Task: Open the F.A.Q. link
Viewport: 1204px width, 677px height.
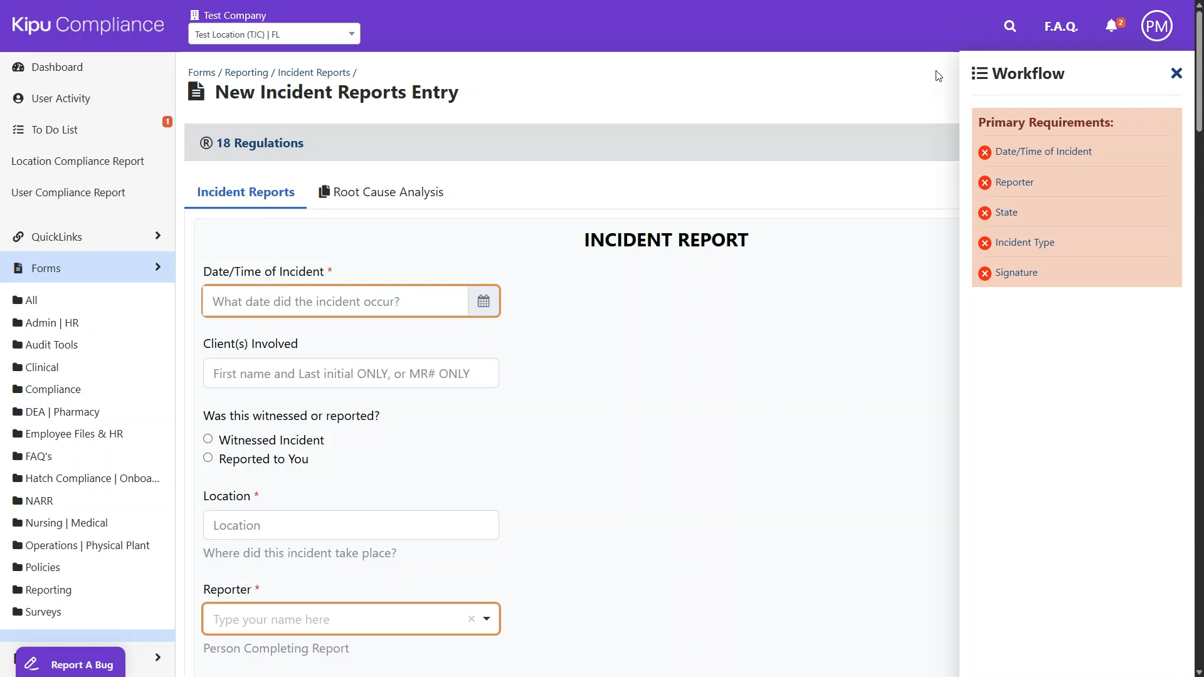Action: pyautogui.click(x=1060, y=26)
